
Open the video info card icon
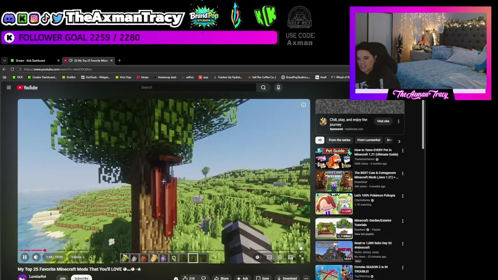click(303, 105)
